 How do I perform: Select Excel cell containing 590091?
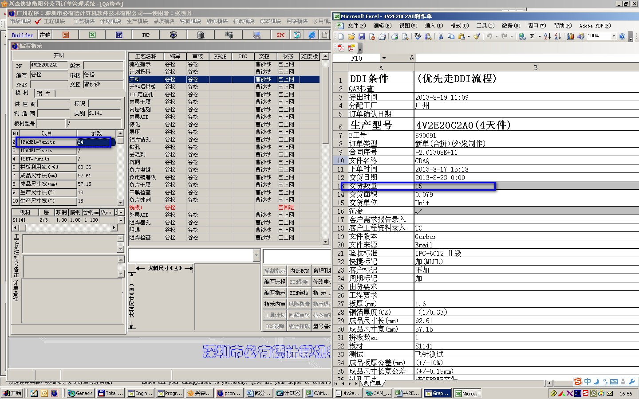(526, 135)
